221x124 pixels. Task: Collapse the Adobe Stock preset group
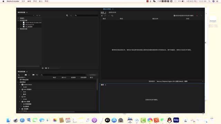point(20,85)
